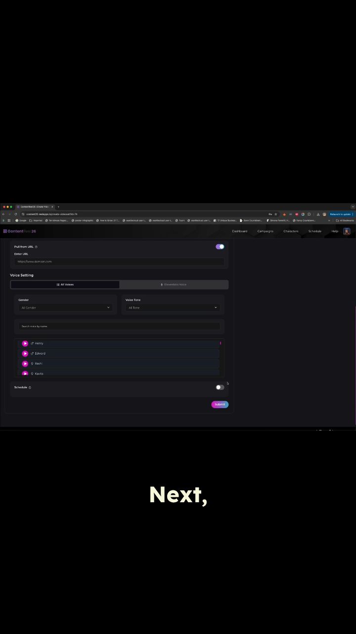Screen dimensions: 356x634
Task: Focus the Search voice by name field
Action: 119,326
